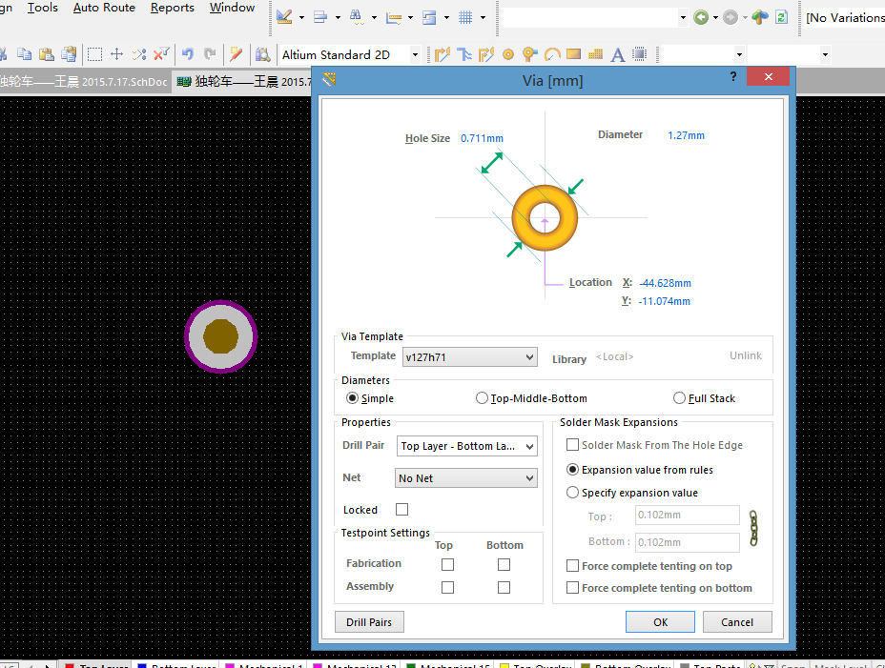
Task: Start interactive differential pair routing tool
Action: 486,54
